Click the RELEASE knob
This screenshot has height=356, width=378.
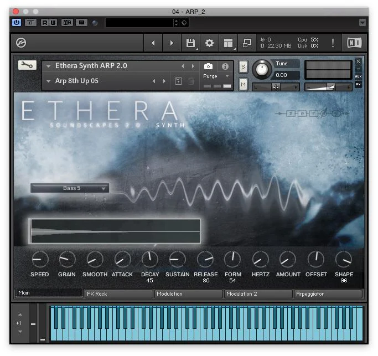pyautogui.click(x=205, y=260)
